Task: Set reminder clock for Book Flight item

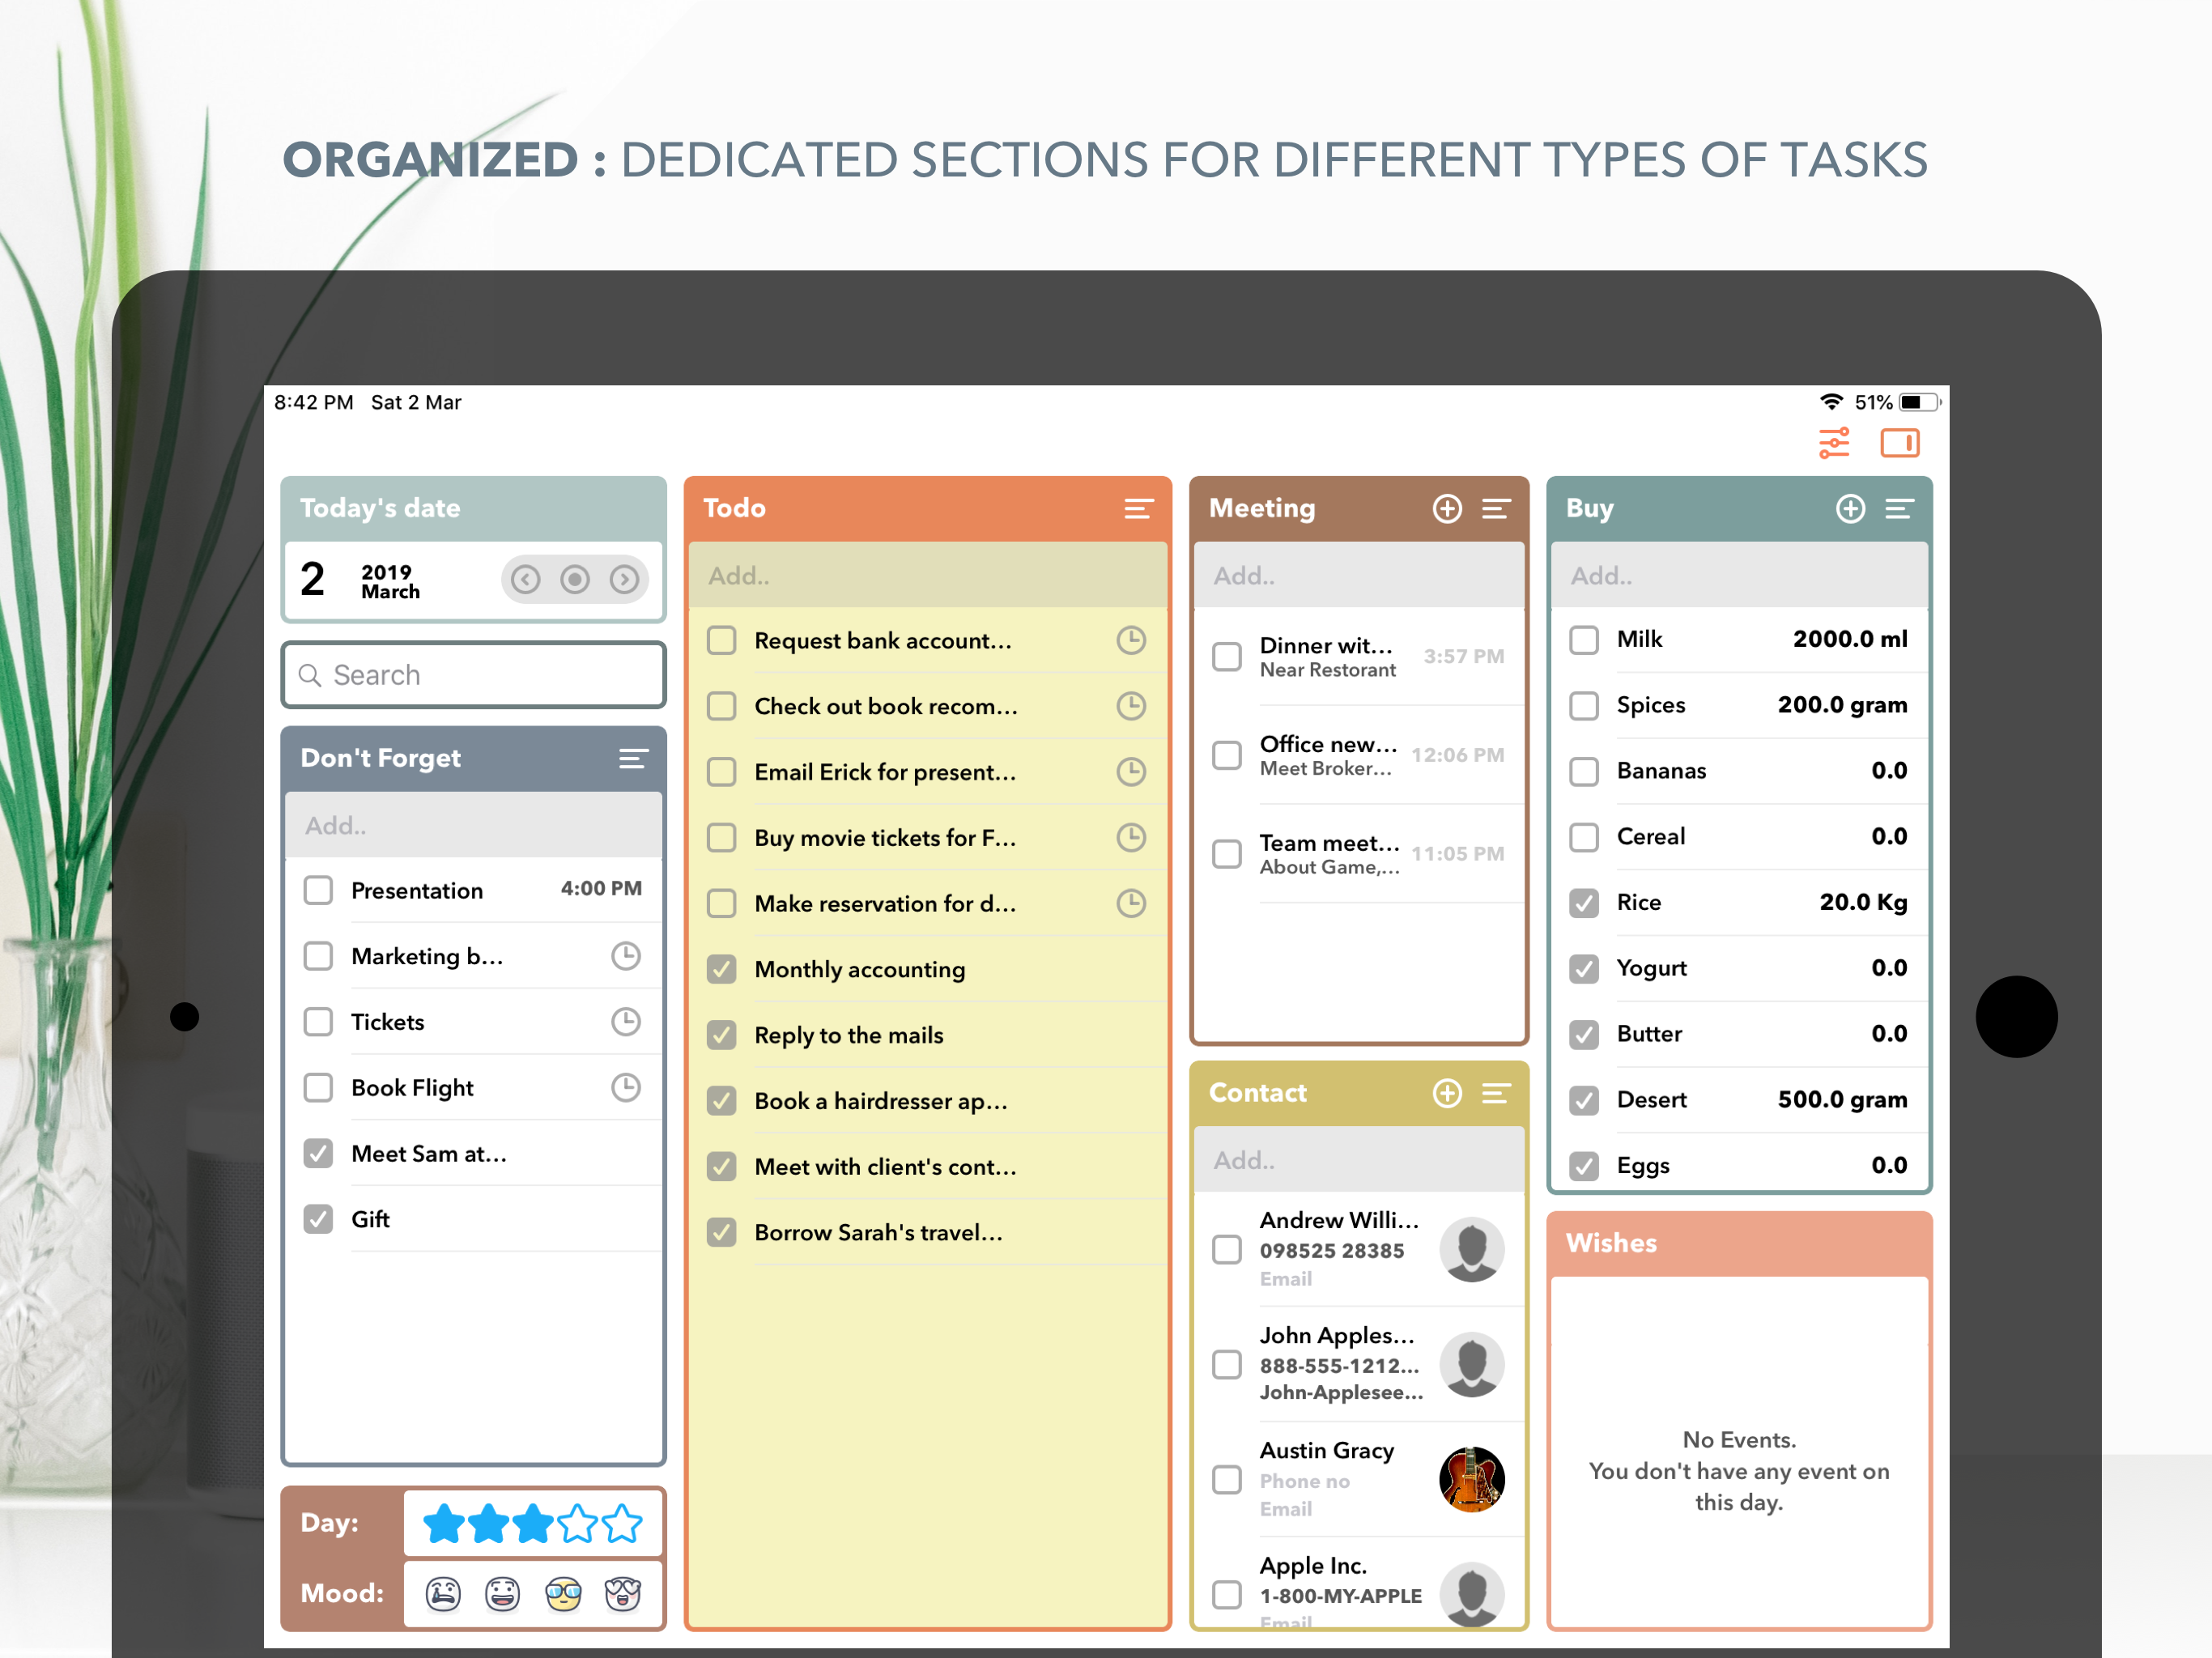Action: [x=626, y=1087]
